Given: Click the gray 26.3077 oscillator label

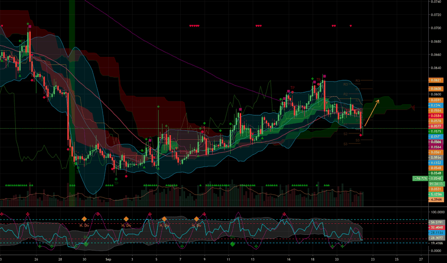Looking at the screenshot, I should point(436,238).
